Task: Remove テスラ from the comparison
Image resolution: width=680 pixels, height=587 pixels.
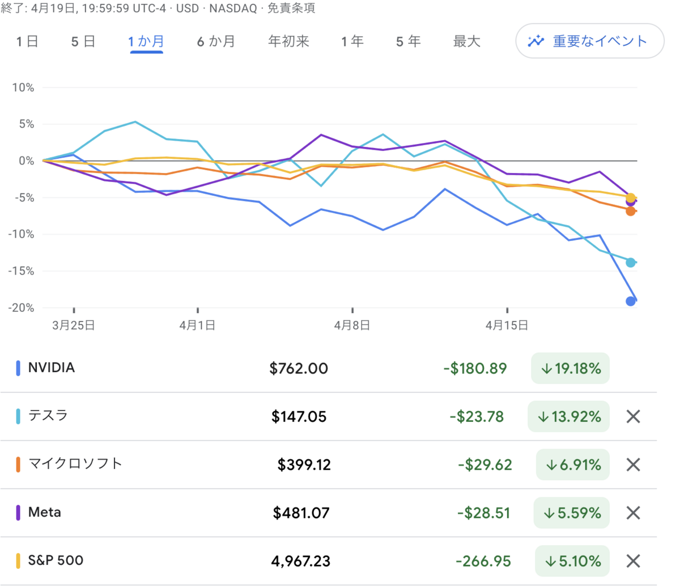Action: (x=633, y=416)
